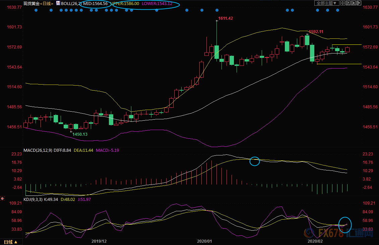The height and width of the screenshot is (245, 379).
Task: Click the chart playback icon
Action: point(354,3)
